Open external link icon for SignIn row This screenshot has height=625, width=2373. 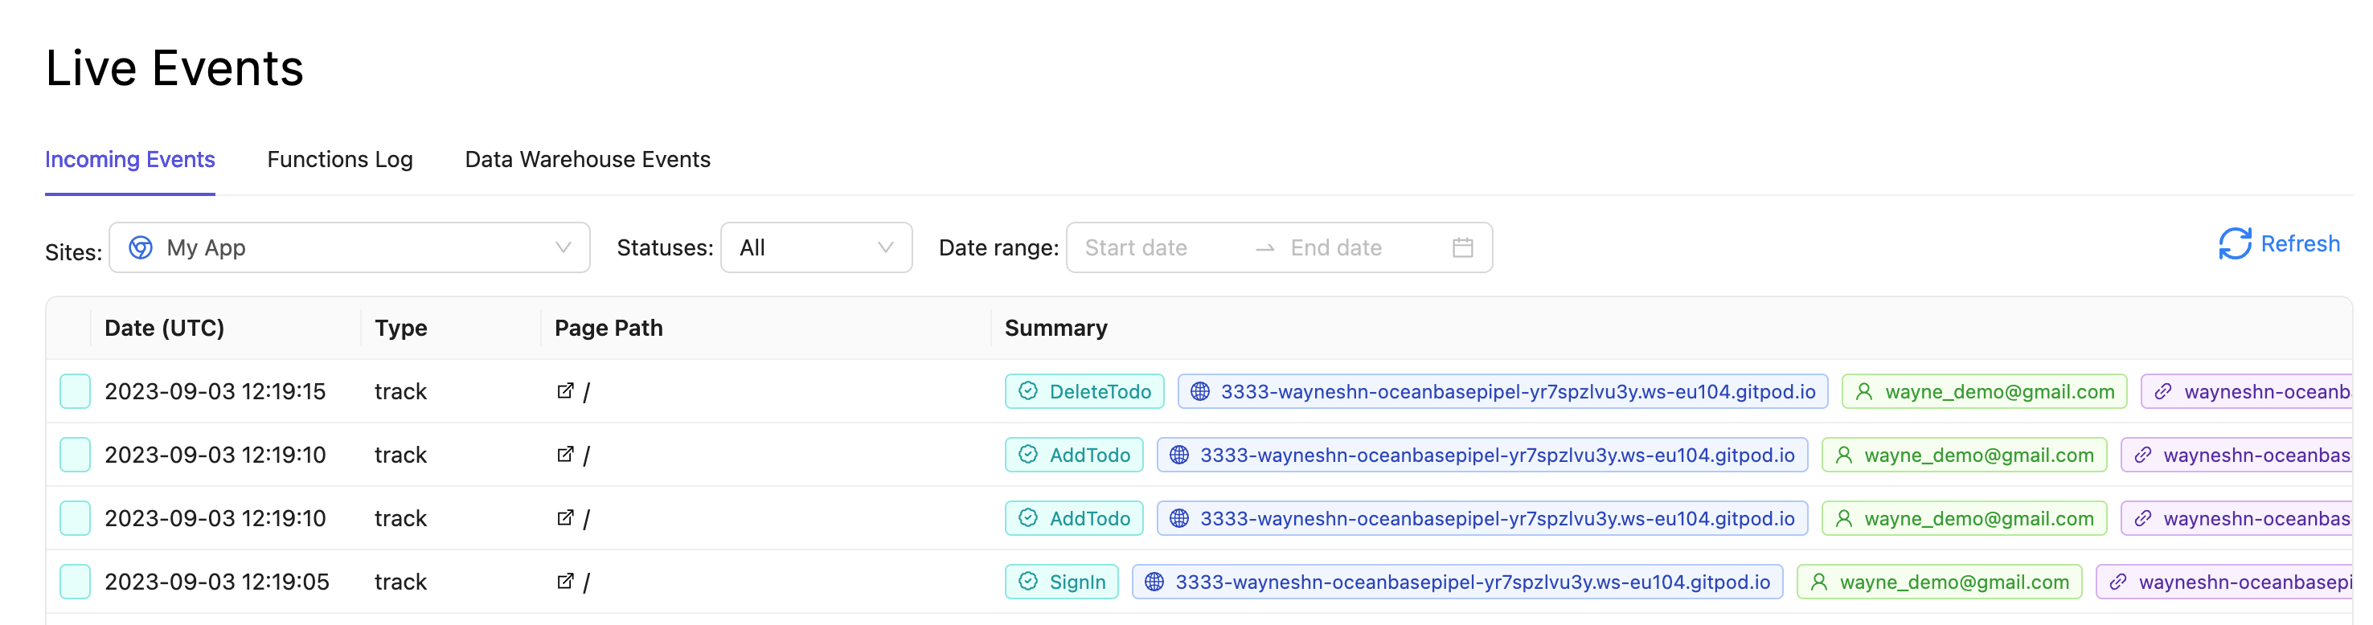(x=564, y=582)
